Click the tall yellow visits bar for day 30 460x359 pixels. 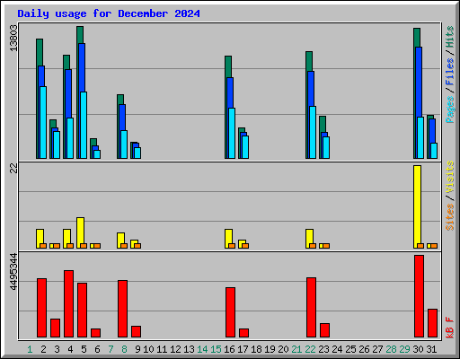click(x=417, y=206)
